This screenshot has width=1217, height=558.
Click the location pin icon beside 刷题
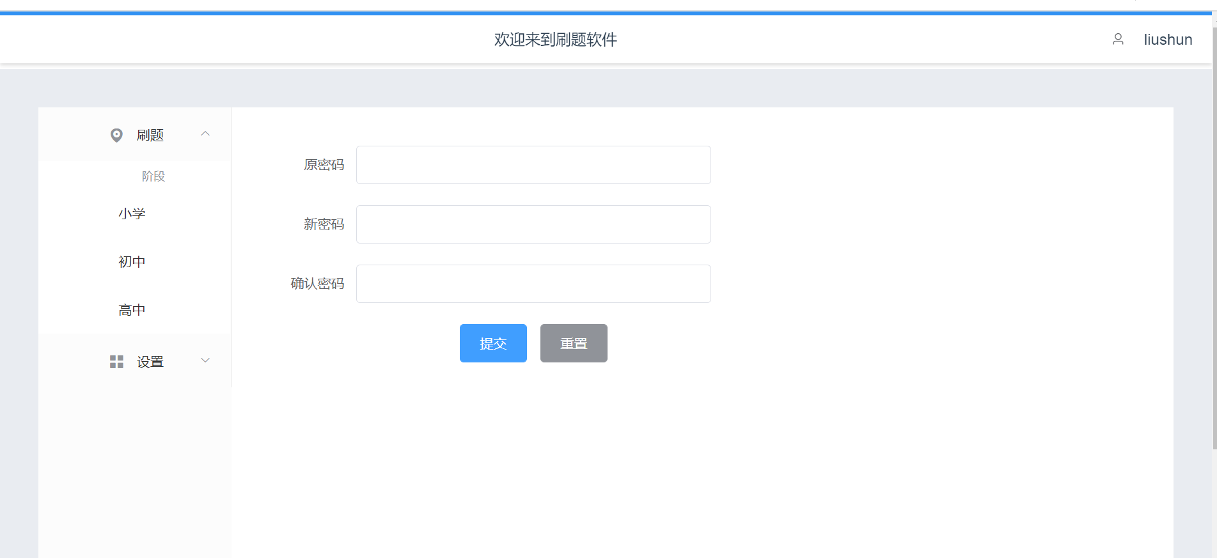[116, 136]
